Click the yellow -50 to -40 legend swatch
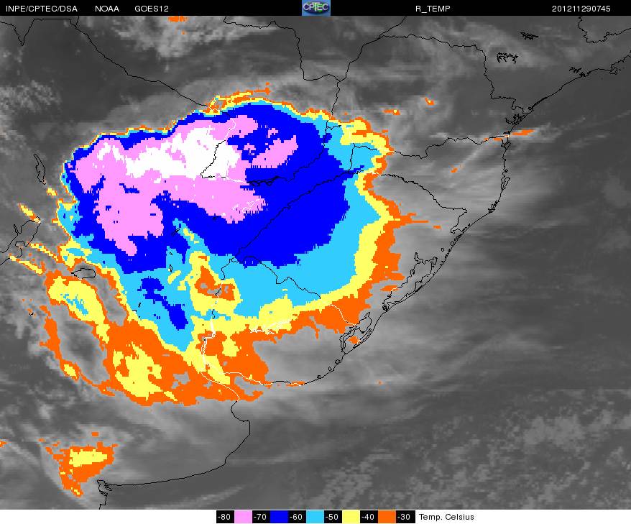The image size is (631, 524). click(351, 517)
